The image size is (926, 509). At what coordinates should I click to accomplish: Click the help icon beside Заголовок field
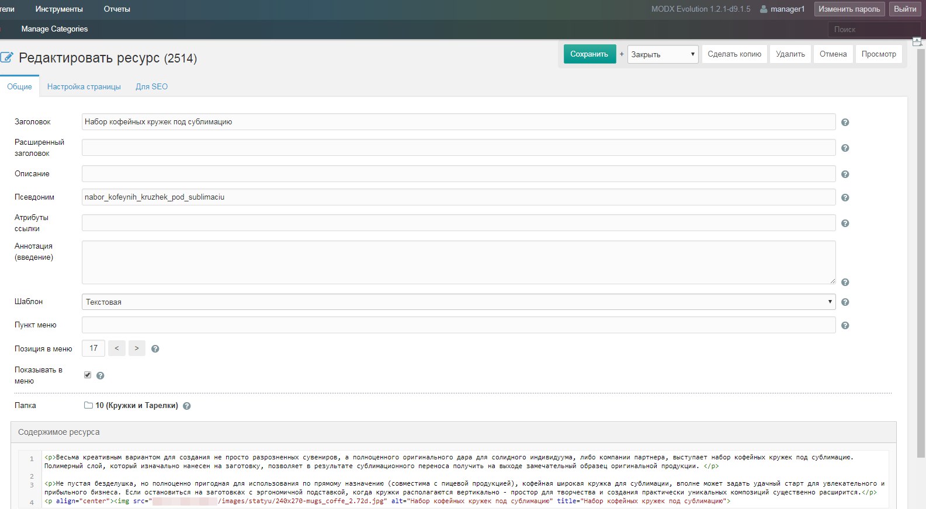845,123
